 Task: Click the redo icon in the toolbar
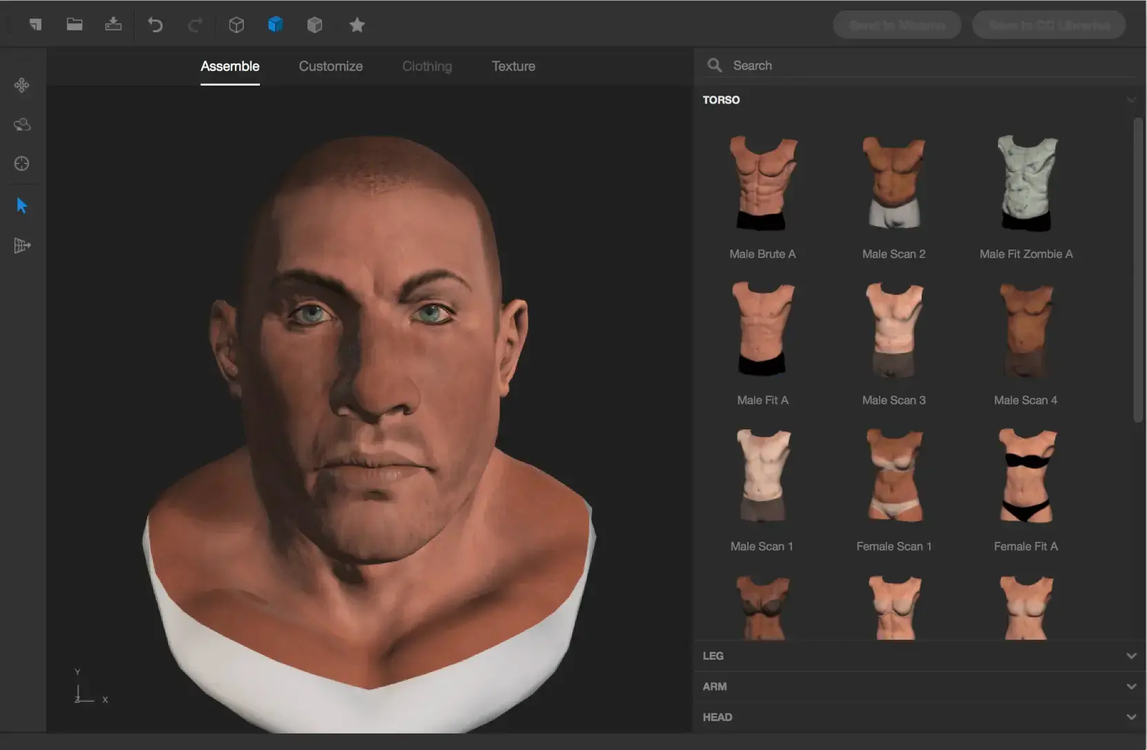coord(195,25)
